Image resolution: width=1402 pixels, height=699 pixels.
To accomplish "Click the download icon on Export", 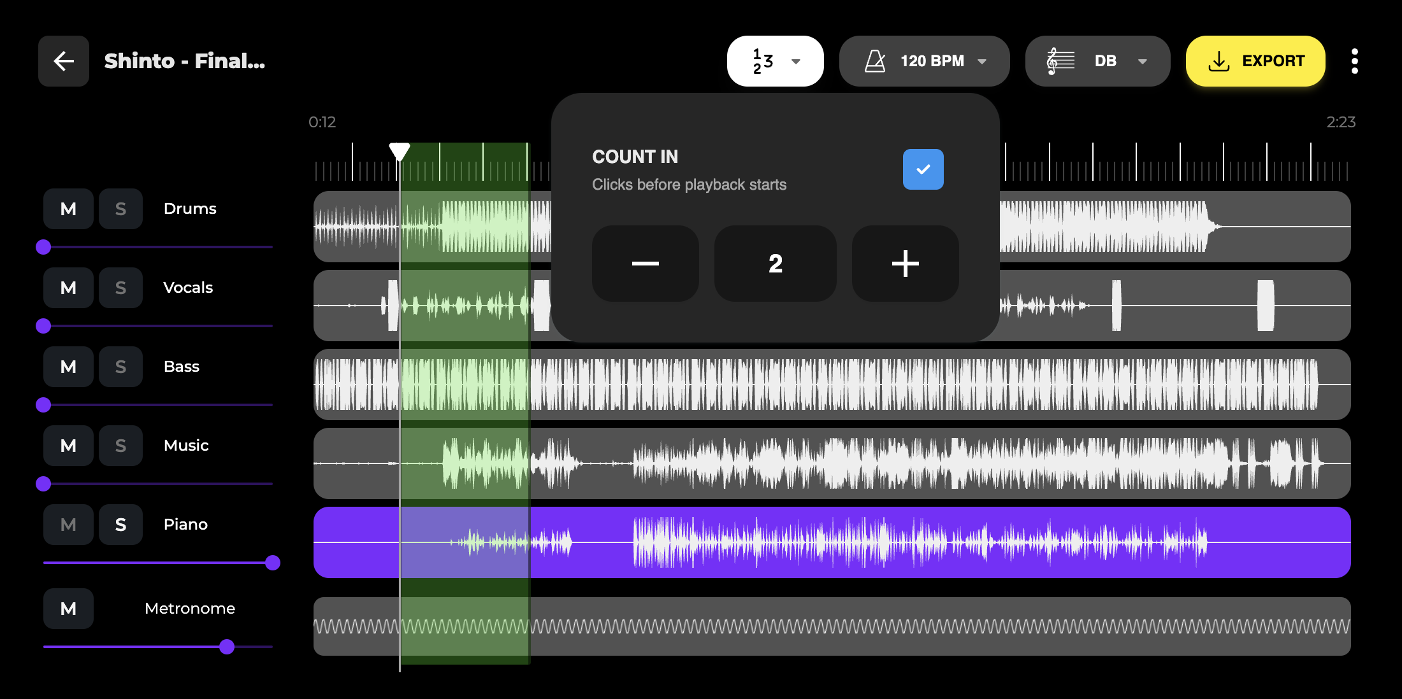I will 1218,61.
